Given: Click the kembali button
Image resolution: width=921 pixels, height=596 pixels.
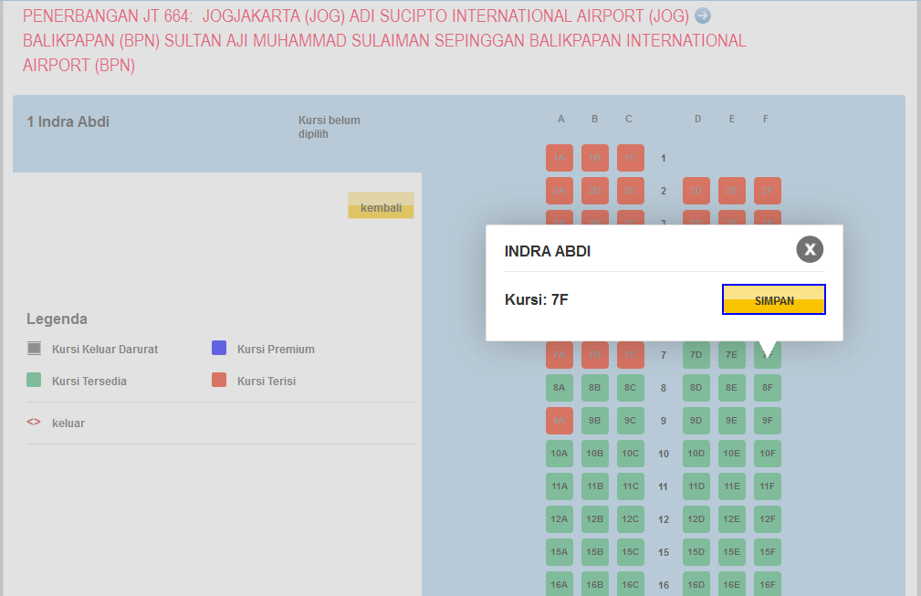Looking at the screenshot, I should click(381, 205).
